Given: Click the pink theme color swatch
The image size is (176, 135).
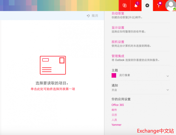Looking at the screenshot, I should (x=114, y=75).
